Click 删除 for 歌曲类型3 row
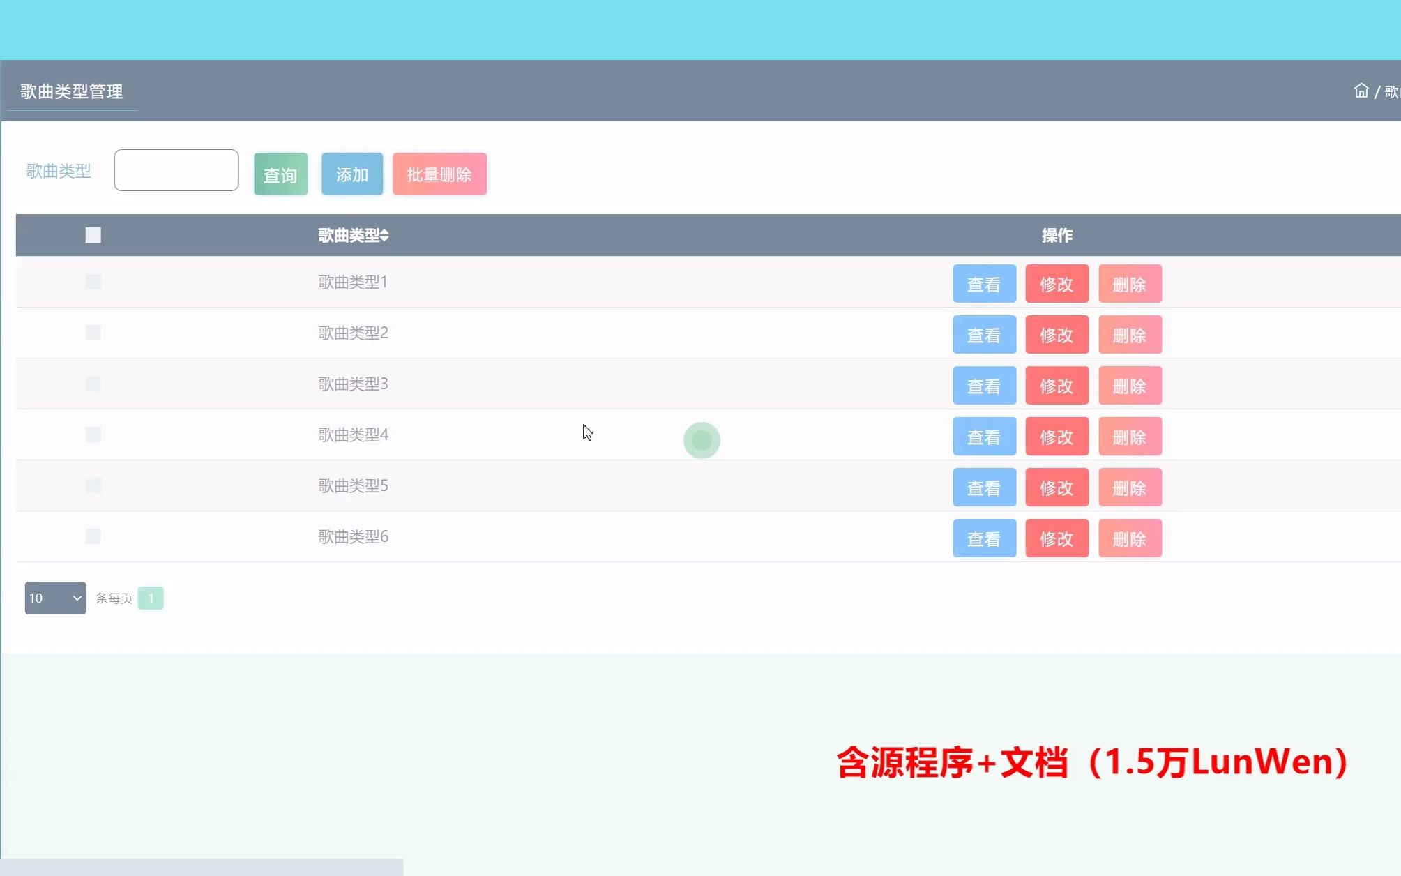 pos(1130,386)
